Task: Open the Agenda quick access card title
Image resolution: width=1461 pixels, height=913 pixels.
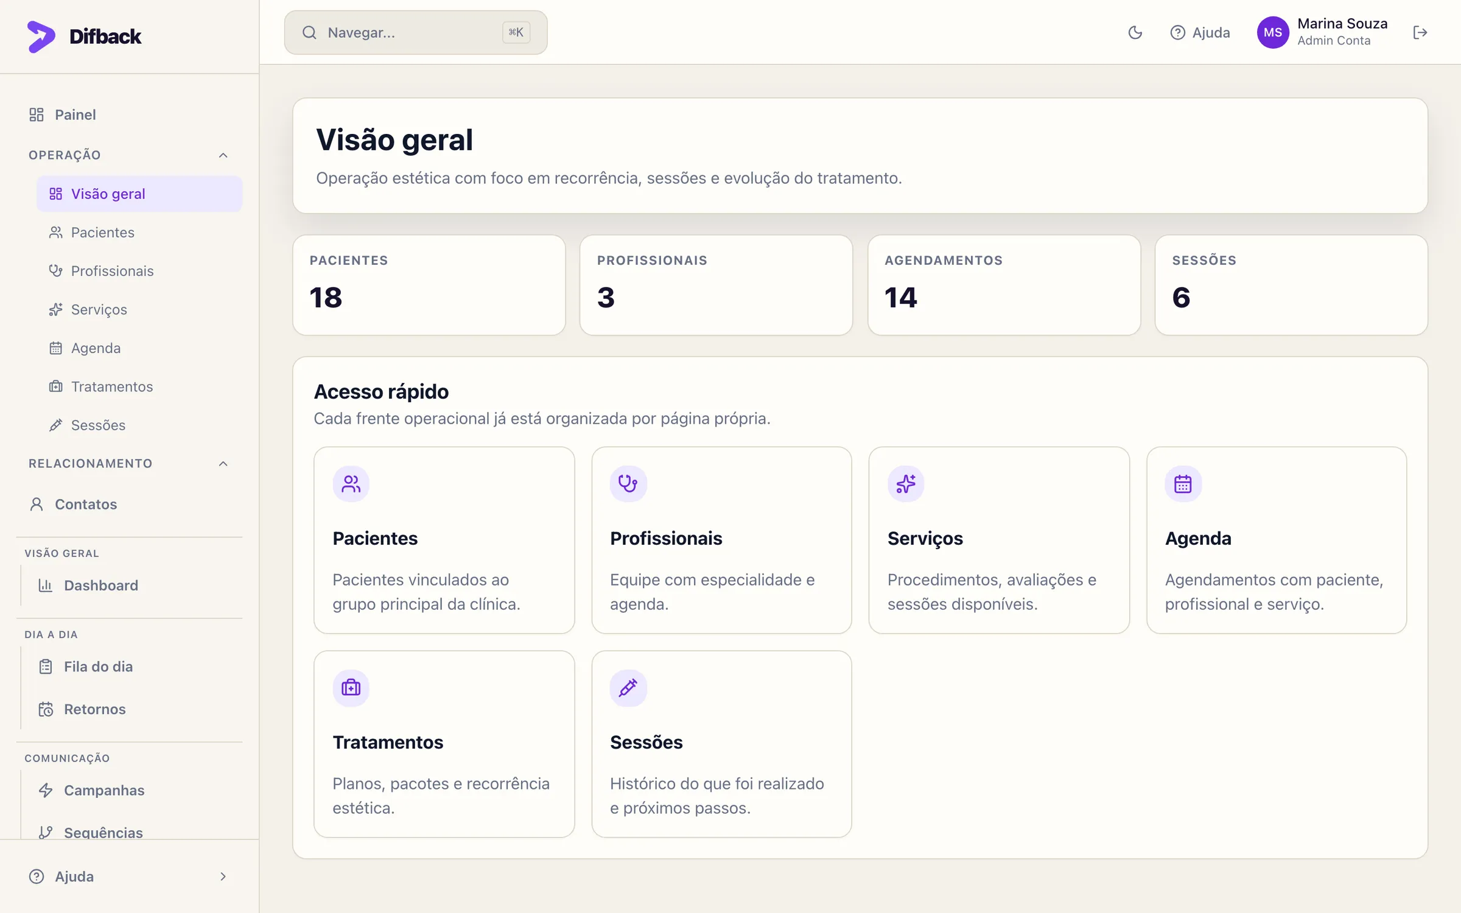Action: coord(1197,539)
